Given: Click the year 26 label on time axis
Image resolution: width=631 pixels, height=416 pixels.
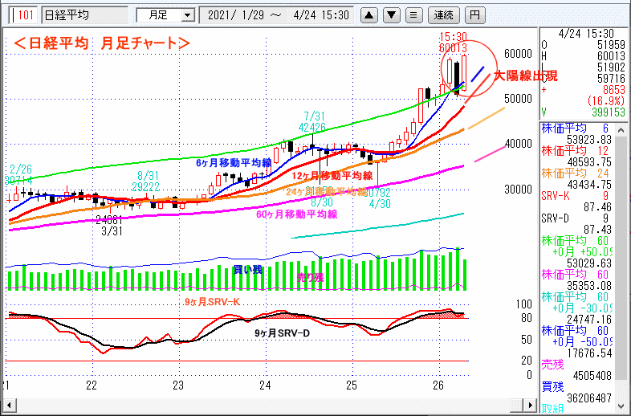Looking at the screenshot, I should click(438, 385).
